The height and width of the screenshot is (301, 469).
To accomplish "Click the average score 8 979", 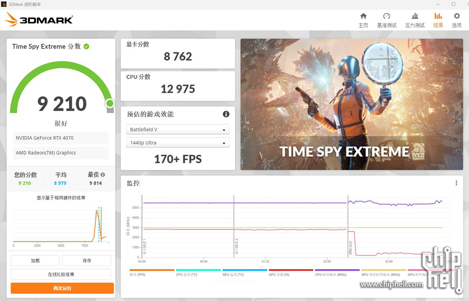I will point(60,183).
